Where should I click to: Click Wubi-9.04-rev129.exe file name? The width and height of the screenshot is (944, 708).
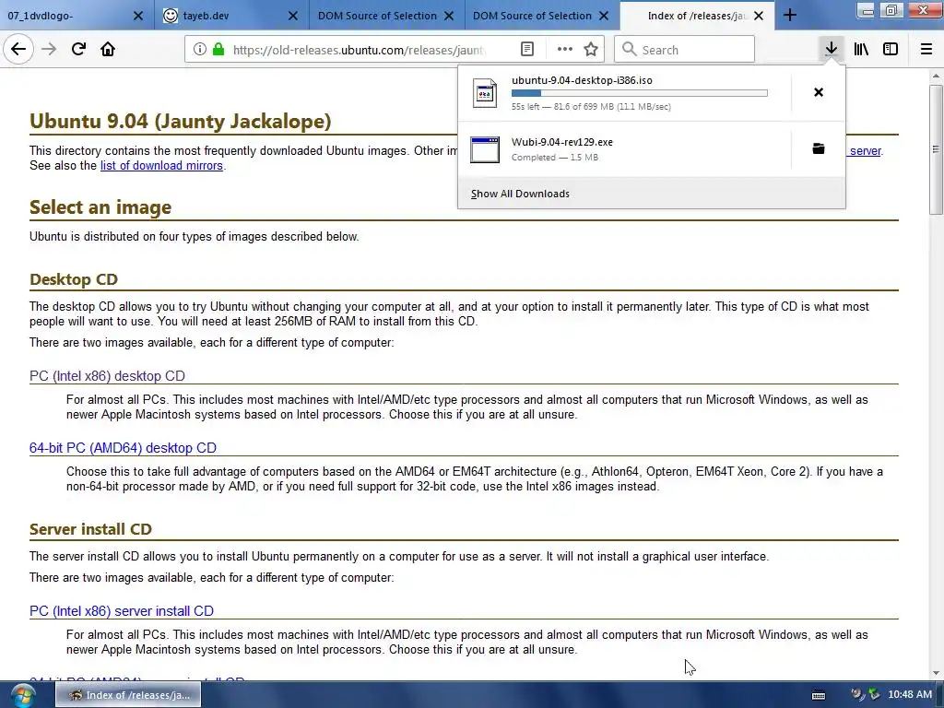point(562,142)
